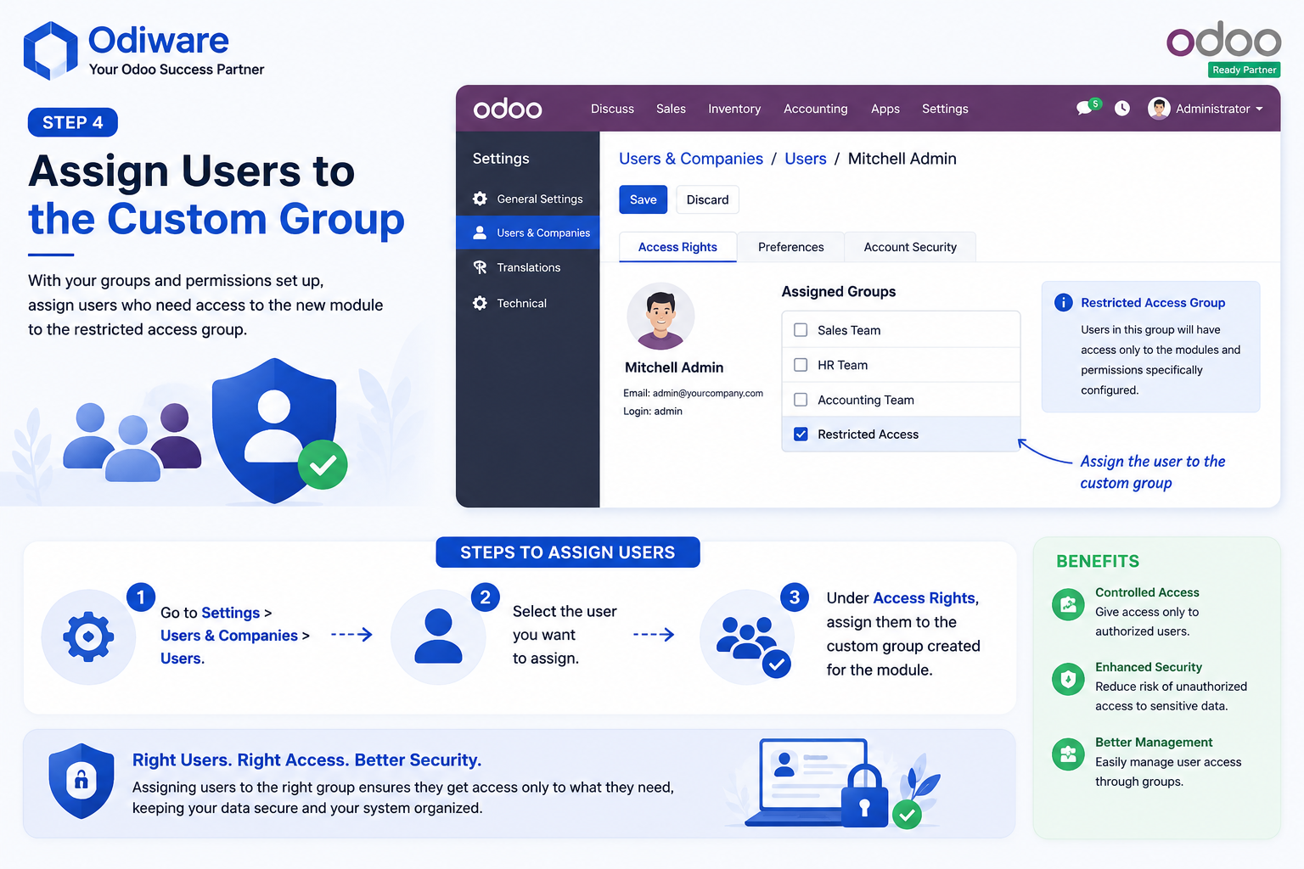
Task: Click the info icon beside Restricted Access Group
Action: tap(1063, 303)
